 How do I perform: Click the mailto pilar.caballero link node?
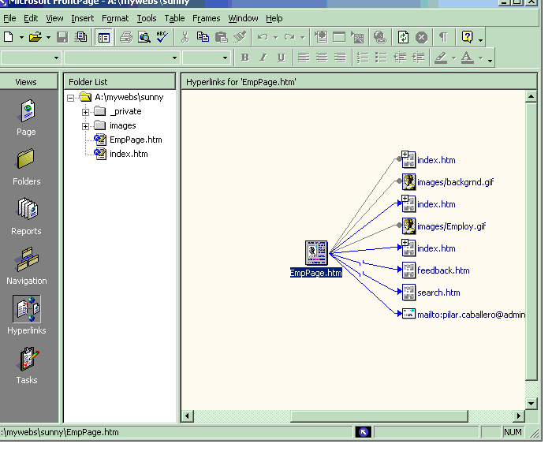(x=471, y=315)
